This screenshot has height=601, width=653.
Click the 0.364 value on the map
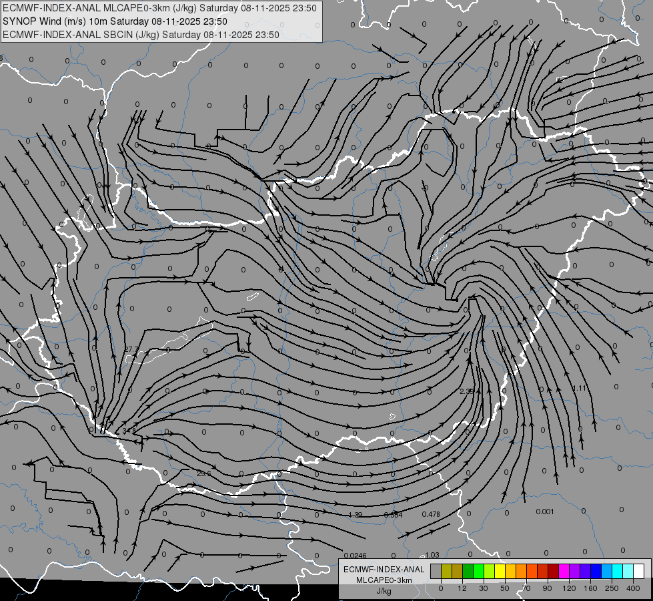coord(393,515)
